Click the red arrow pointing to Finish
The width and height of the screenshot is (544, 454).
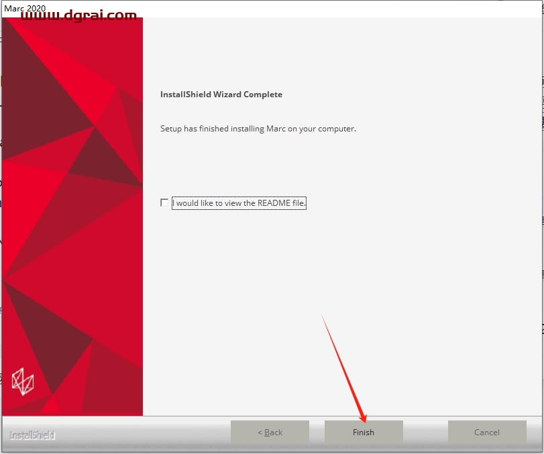coord(343,368)
